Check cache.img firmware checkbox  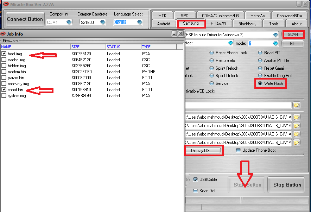tap(4, 59)
